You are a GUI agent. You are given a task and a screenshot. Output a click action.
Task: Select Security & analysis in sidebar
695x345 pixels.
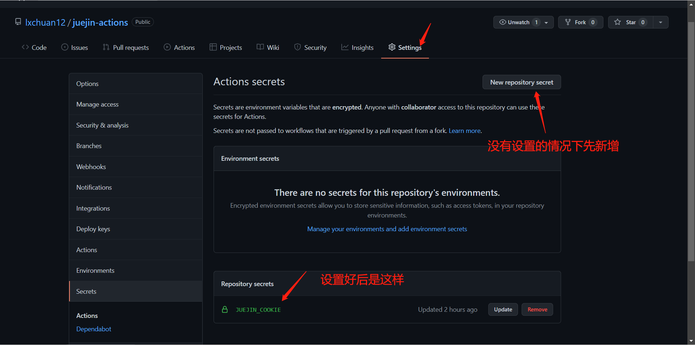pos(136,125)
